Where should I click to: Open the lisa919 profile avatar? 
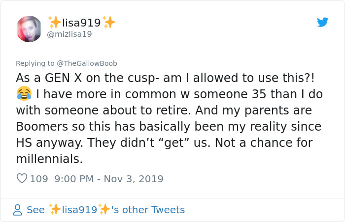(x=30, y=28)
